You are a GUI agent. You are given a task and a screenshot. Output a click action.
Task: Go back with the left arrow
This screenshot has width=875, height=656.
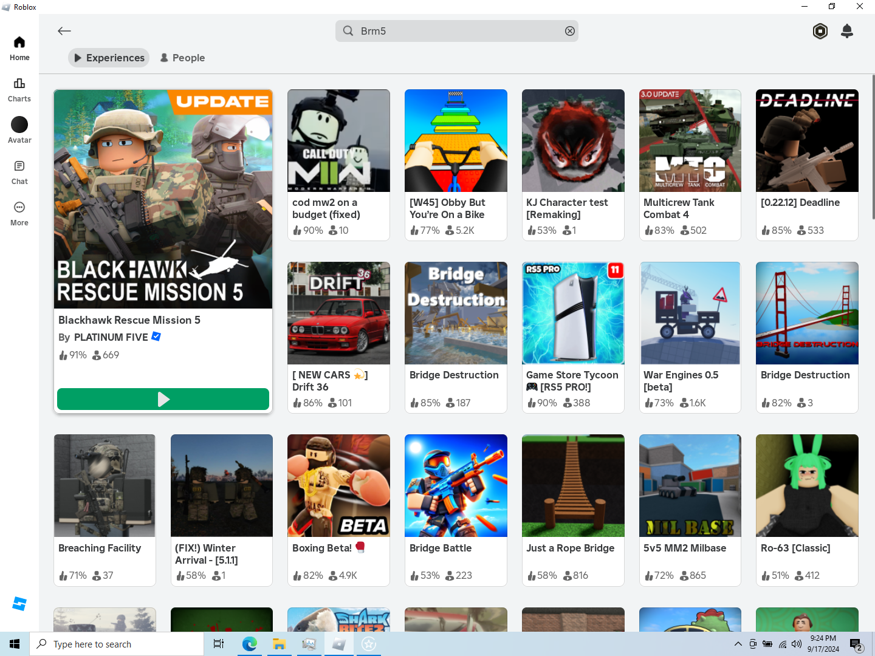point(64,31)
